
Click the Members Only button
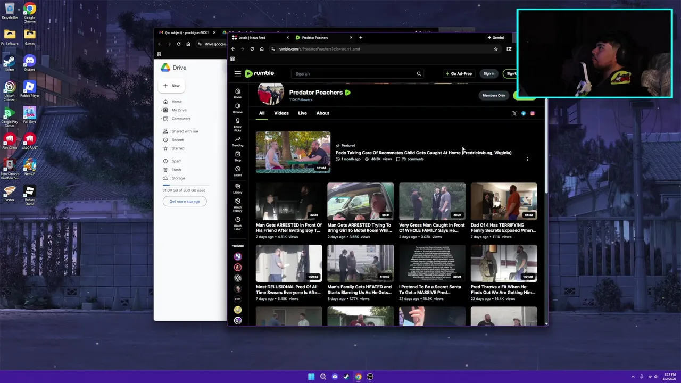pyautogui.click(x=494, y=96)
